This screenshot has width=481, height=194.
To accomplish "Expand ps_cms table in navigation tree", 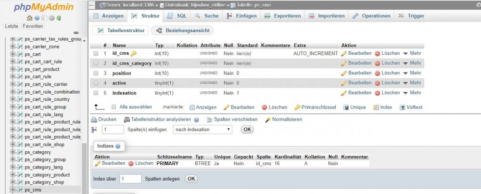I will pyautogui.click(x=13, y=190).
